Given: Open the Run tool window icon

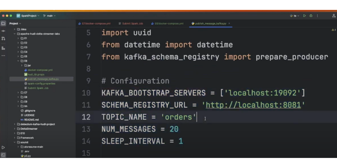Looking at the screenshot, I should [x=3, y=147].
